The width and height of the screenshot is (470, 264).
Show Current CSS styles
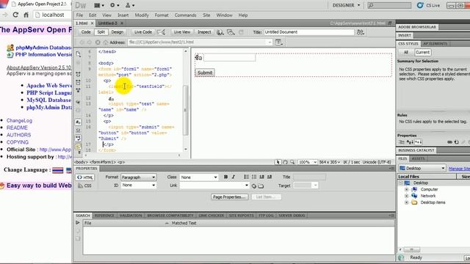pos(422,52)
